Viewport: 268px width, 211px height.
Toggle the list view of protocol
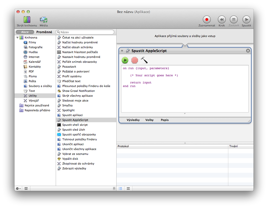pos(120,189)
